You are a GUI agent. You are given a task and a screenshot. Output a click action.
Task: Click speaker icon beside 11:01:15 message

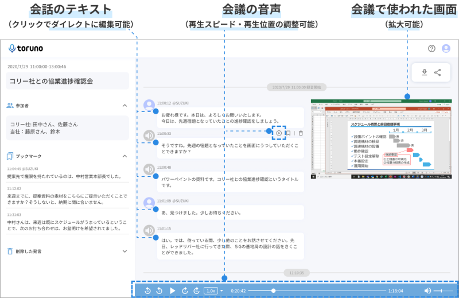[x=149, y=230]
